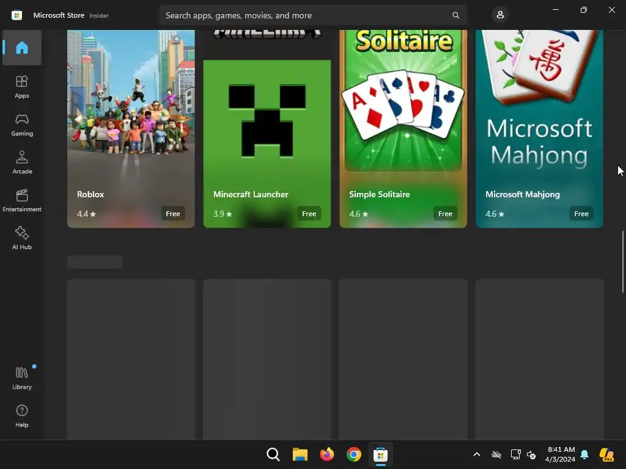The height and width of the screenshot is (469, 626).
Task: Open the user account profile icon
Action: pyautogui.click(x=500, y=15)
